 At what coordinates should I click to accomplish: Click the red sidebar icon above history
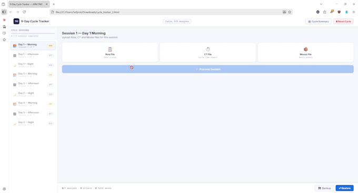(4, 20)
